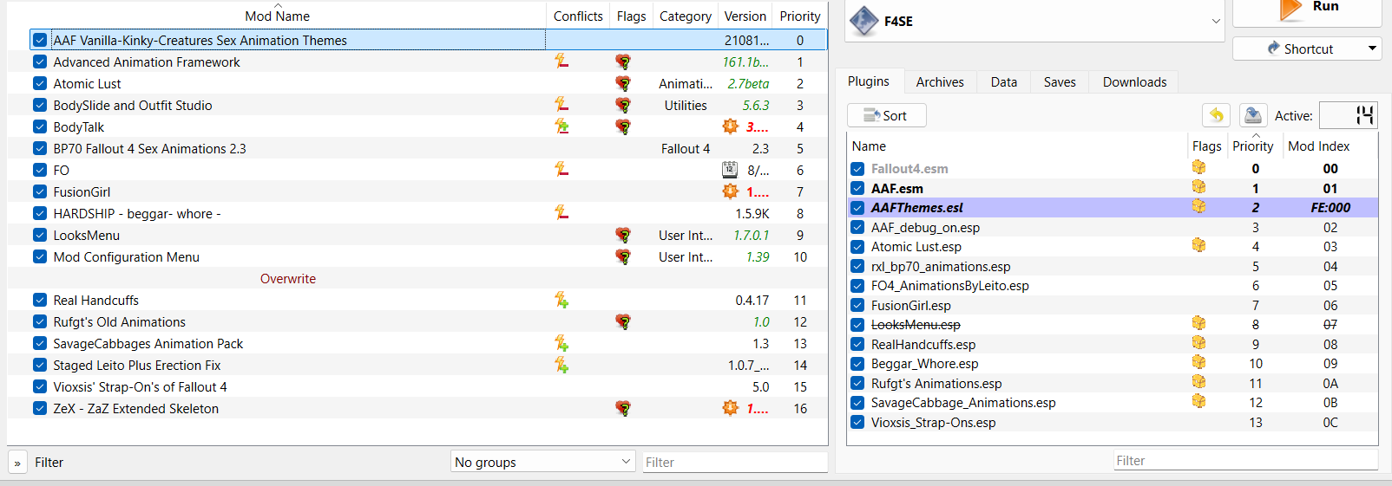The width and height of the screenshot is (1392, 486).
Task: Uncheck the FusionGirl.esp plugin
Action: (x=857, y=305)
